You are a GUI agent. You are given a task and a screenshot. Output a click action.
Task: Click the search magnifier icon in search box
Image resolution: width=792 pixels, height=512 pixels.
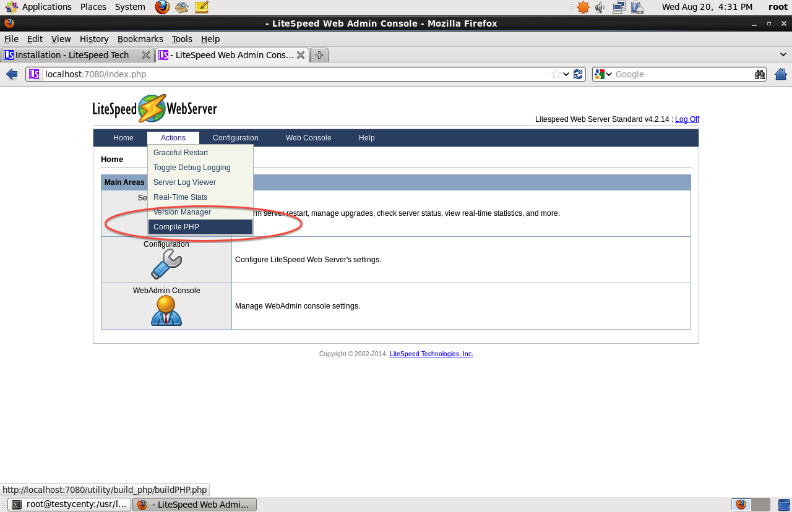760,74
